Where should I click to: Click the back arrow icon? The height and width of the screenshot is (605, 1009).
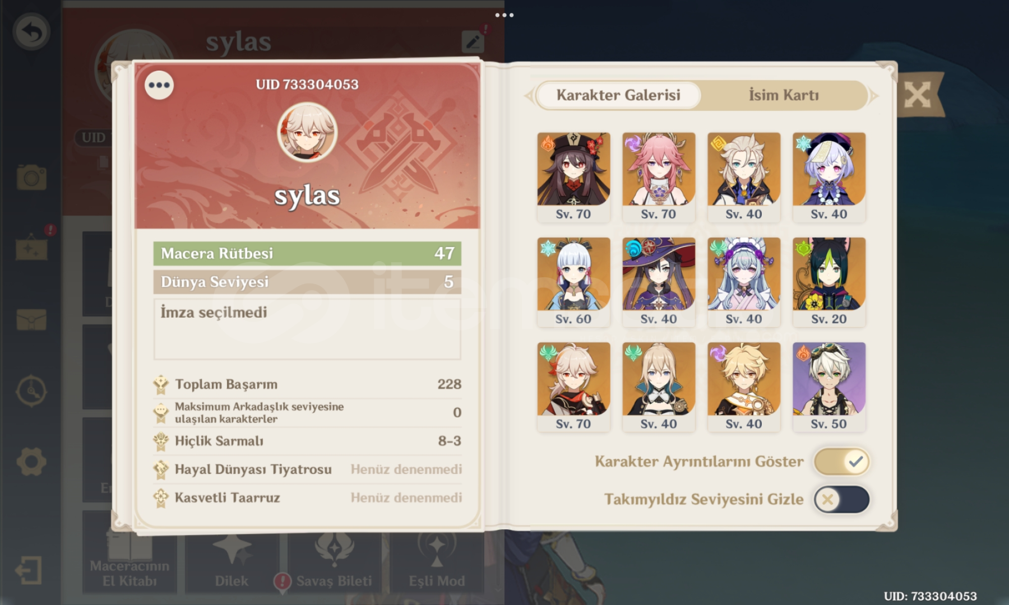(31, 32)
